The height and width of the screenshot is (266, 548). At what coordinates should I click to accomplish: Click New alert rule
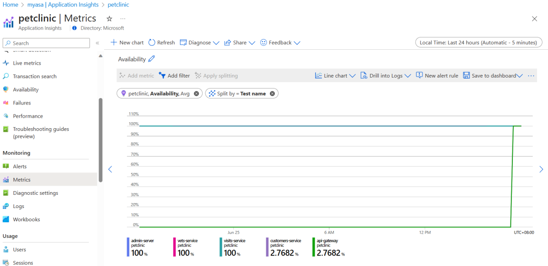point(437,76)
